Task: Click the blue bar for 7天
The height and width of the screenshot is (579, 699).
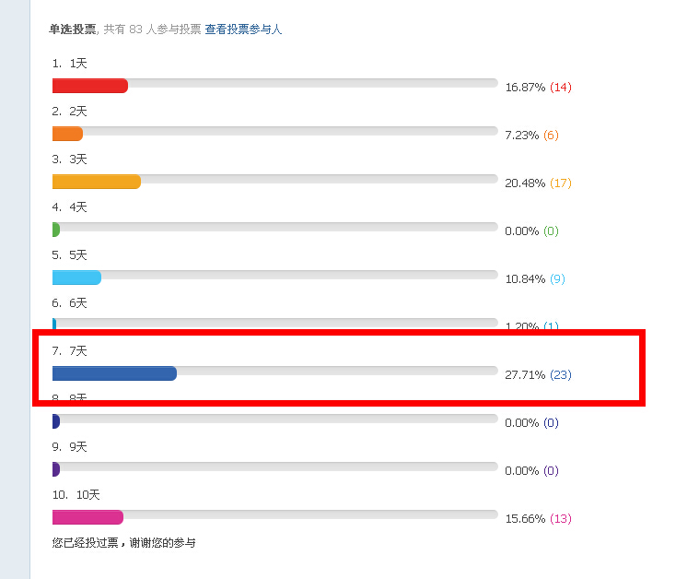Action: point(114,373)
